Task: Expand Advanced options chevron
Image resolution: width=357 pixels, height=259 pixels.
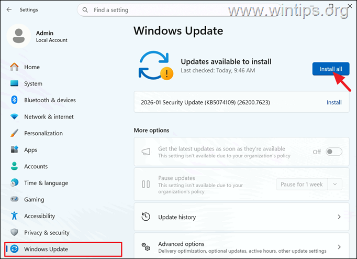Action: click(x=339, y=247)
